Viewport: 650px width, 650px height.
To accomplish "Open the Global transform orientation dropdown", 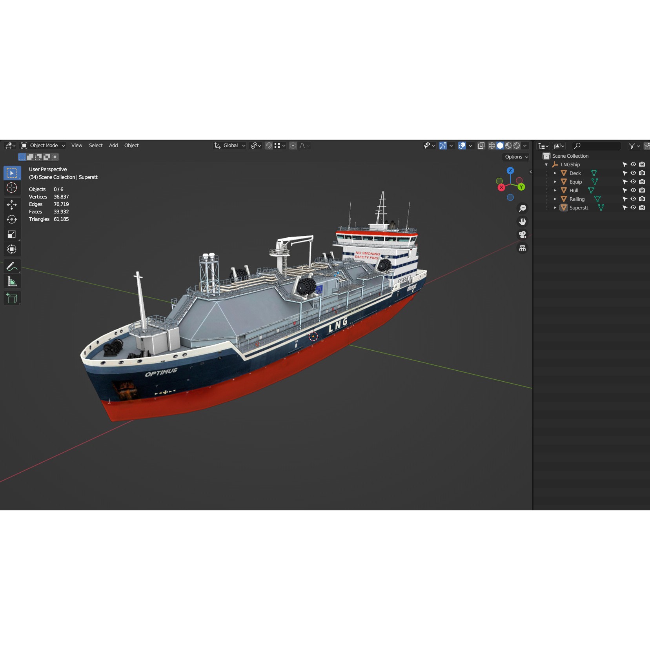I will tap(229, 146).
